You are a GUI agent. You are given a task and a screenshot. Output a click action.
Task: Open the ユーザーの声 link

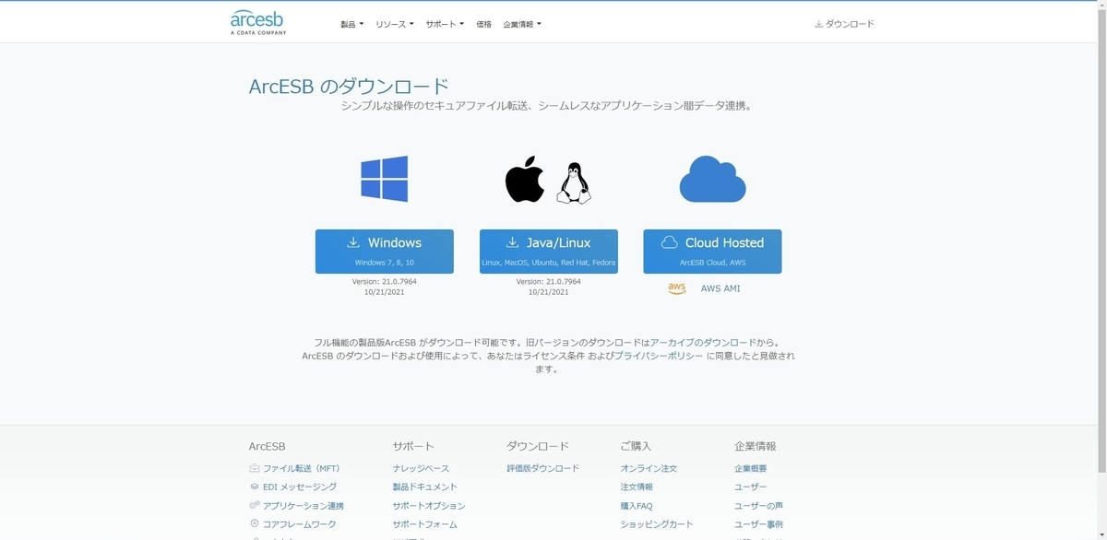(759, 506)
